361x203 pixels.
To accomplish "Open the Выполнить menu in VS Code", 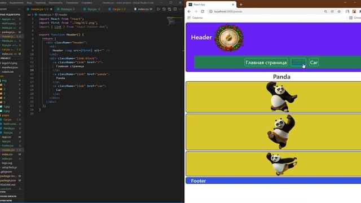I will (56, 3).
